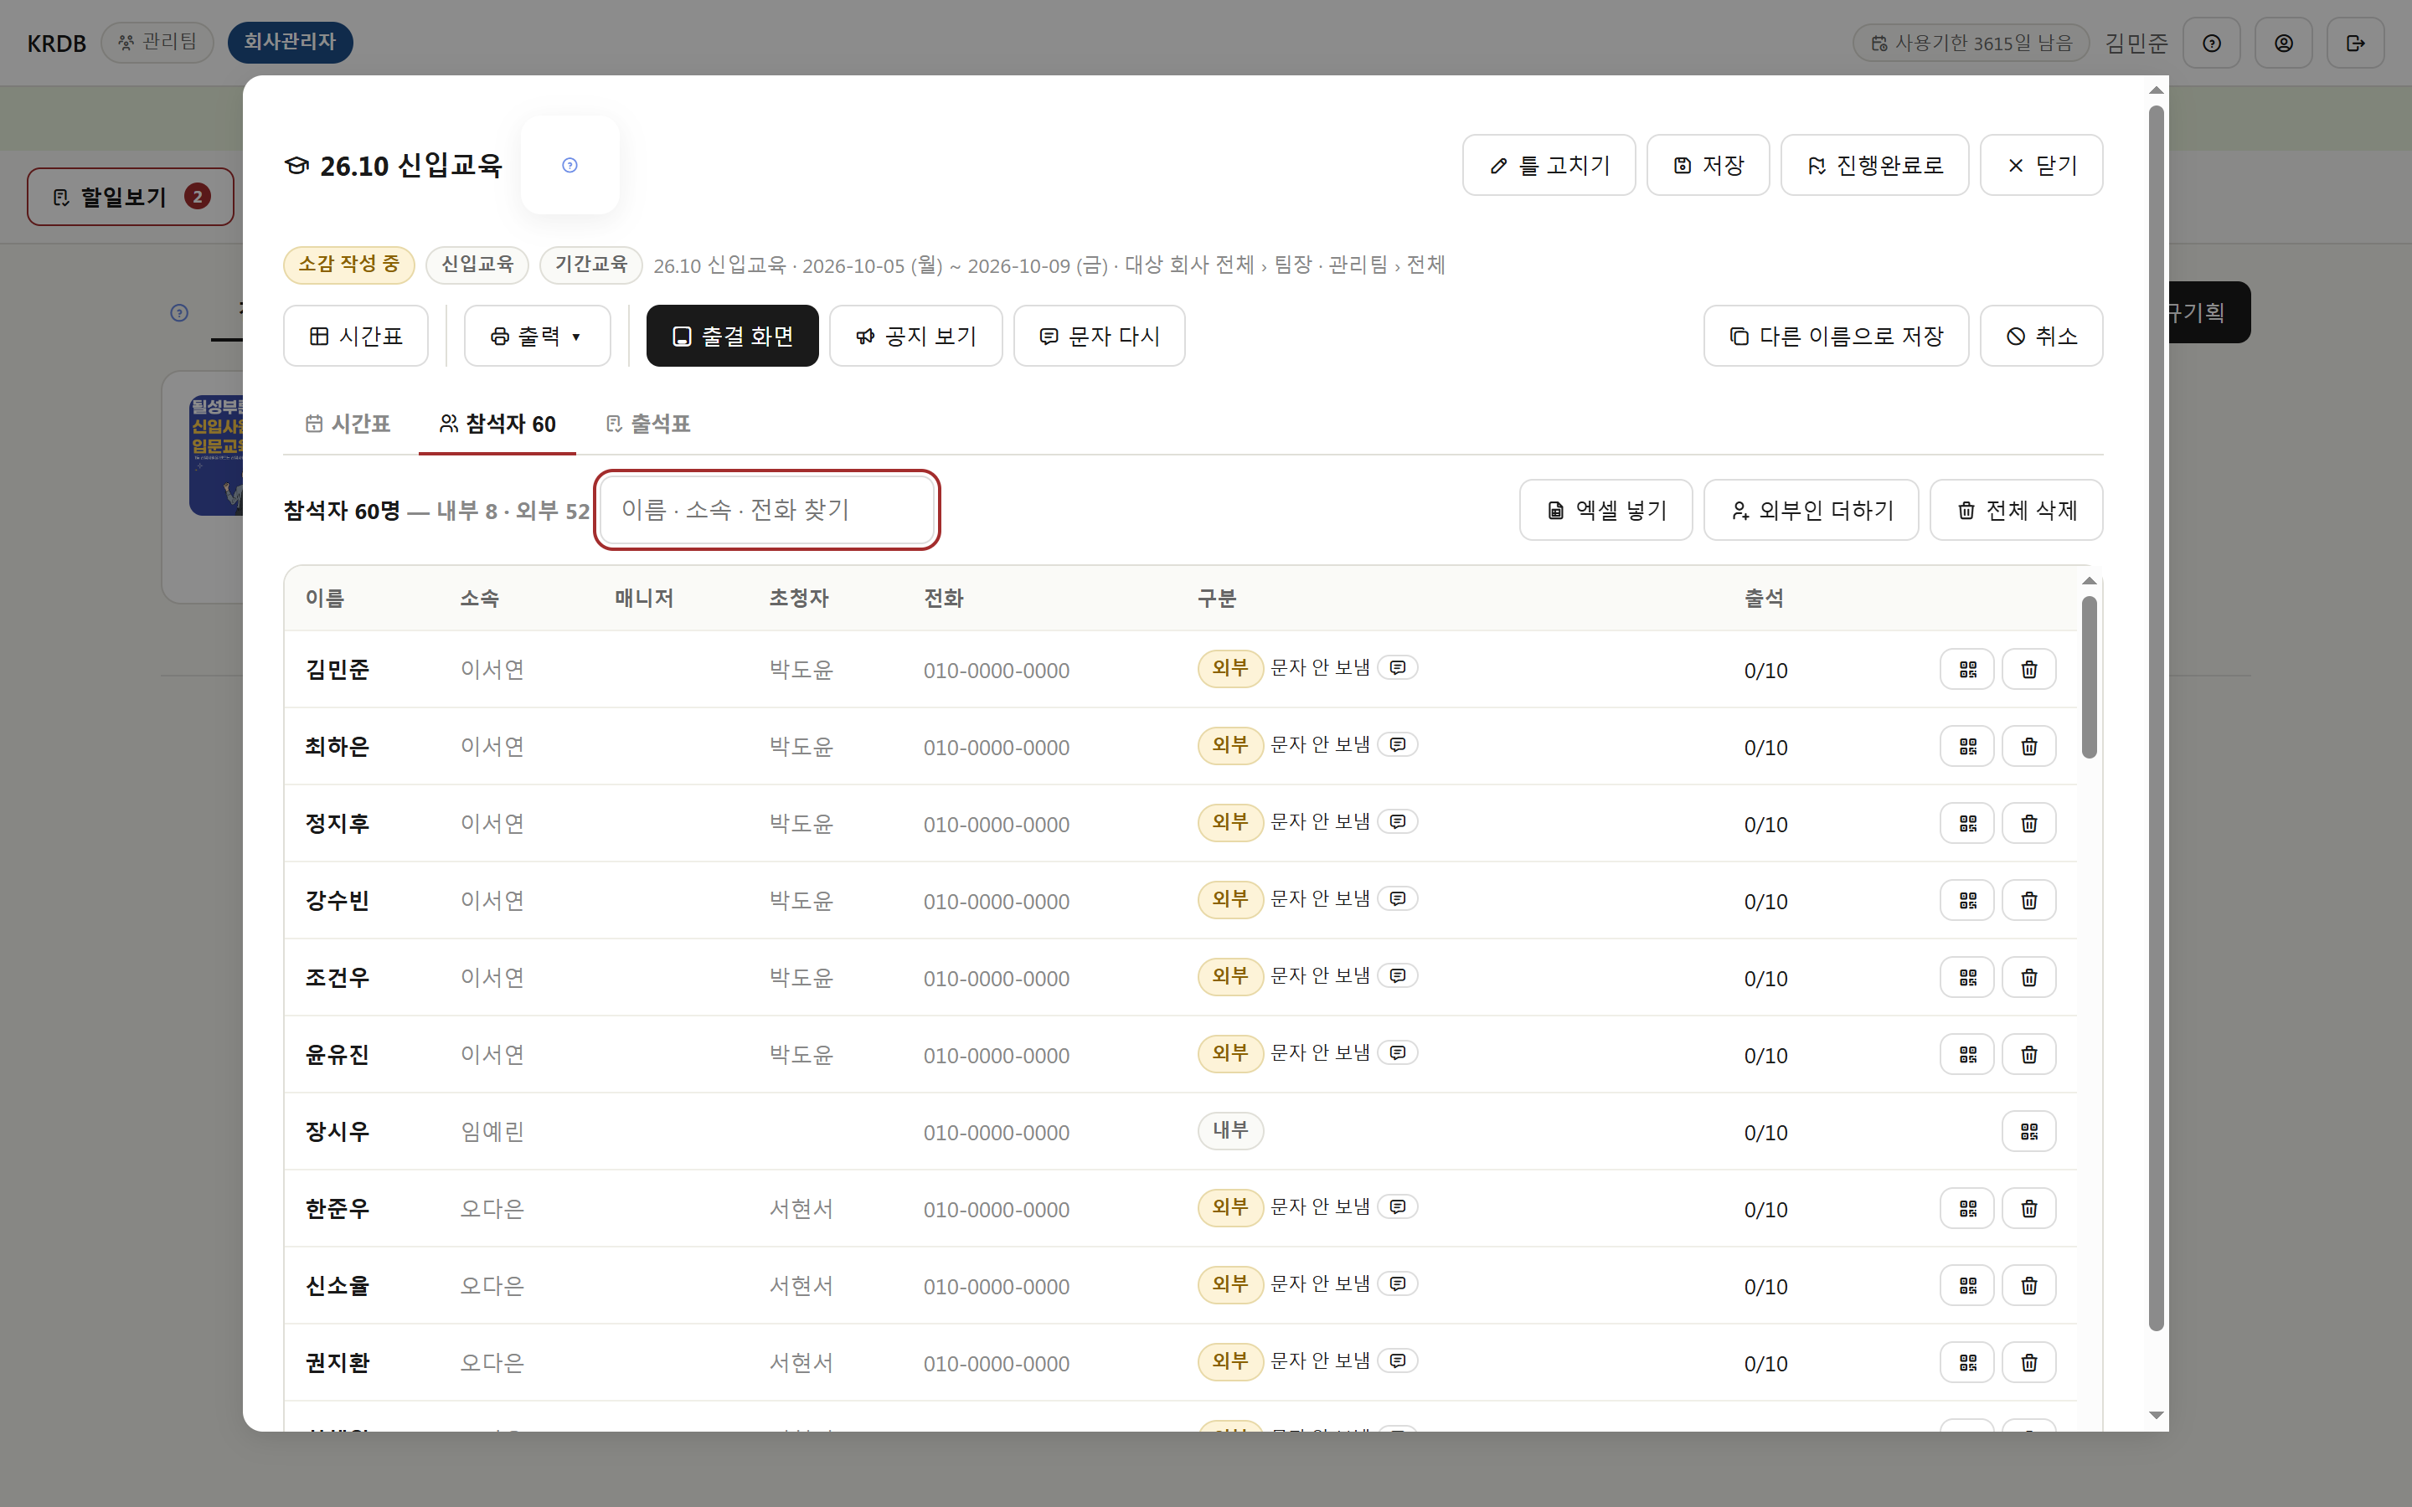Click the 소감 작성 중 status badge
The image size is (2412, 1507).
click(349, 264)
